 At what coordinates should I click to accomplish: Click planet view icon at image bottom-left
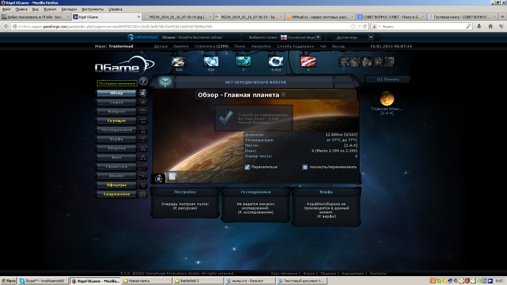pos(159,179)
